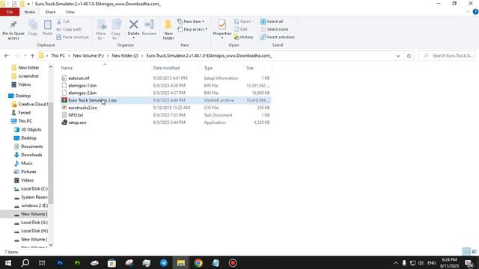Click the Paste ribbon icon
The image size is (479, 269).
click(x=47, y=28)
